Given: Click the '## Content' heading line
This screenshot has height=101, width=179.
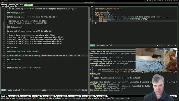Looking at the screenshot, I should [x=12, y=47].
